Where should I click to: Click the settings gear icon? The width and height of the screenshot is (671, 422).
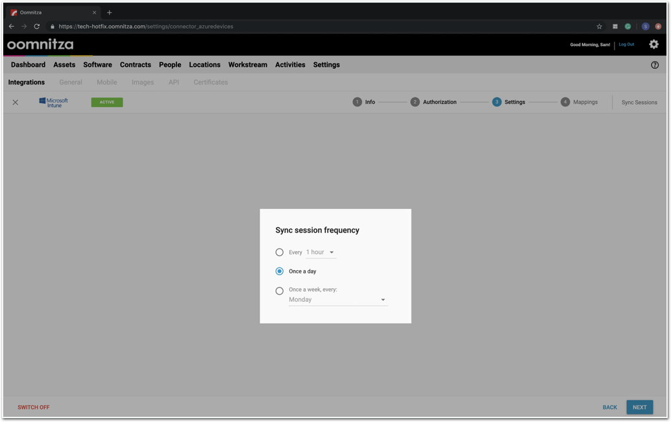click(x=653, y=44)
